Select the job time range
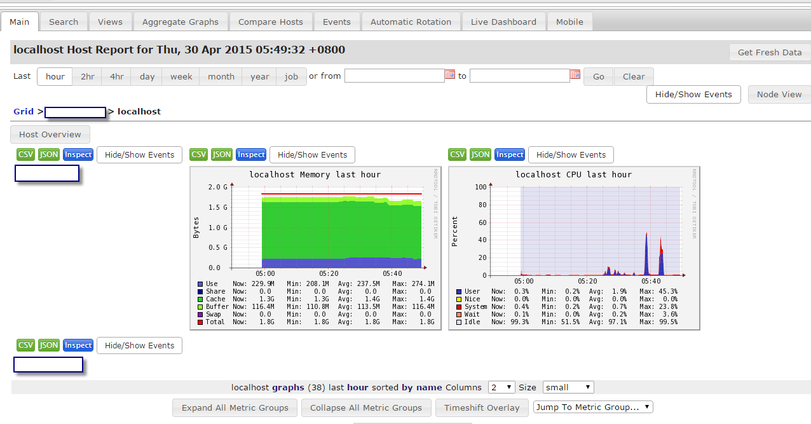 click(x=292, y=76)
